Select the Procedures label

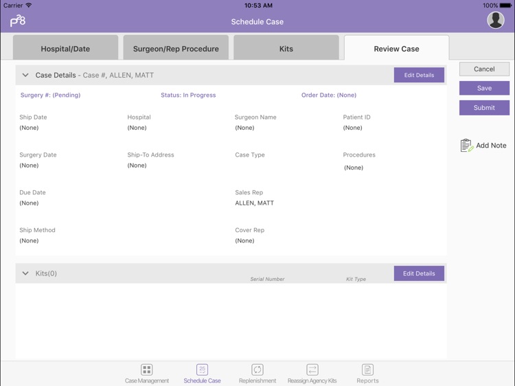(359, 155)
